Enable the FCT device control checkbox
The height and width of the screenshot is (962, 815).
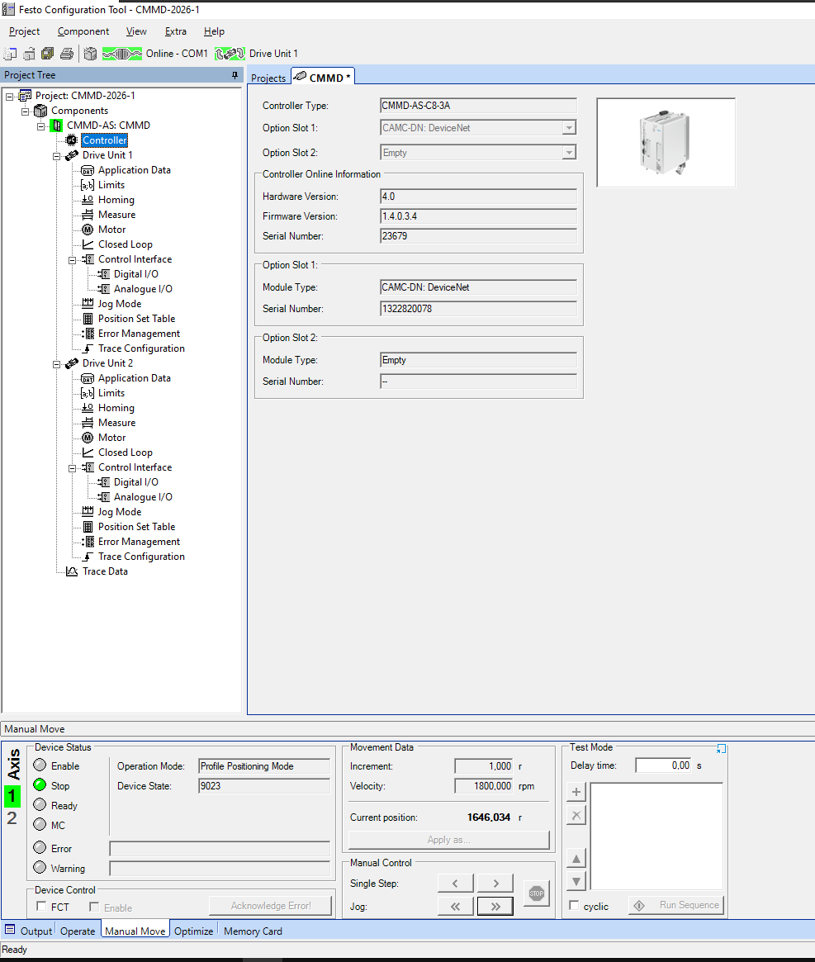pos(42,907)
